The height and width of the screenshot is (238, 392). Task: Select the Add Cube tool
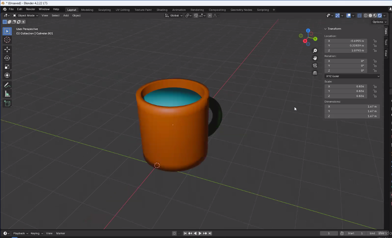[x=7, y=103]
